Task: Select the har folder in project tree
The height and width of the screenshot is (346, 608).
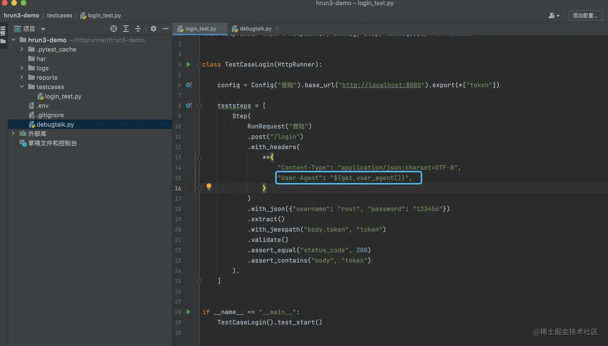Action: tap(41, 59)
